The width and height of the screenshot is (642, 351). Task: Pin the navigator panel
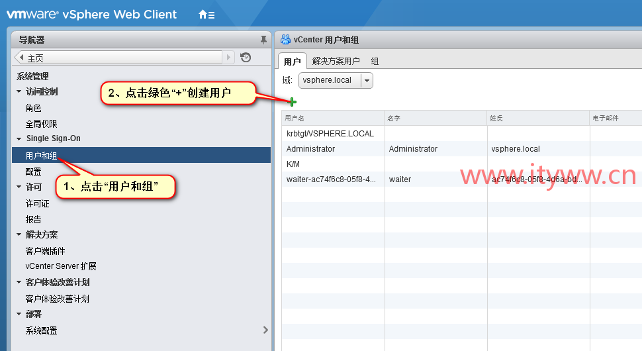coord(263,40)
